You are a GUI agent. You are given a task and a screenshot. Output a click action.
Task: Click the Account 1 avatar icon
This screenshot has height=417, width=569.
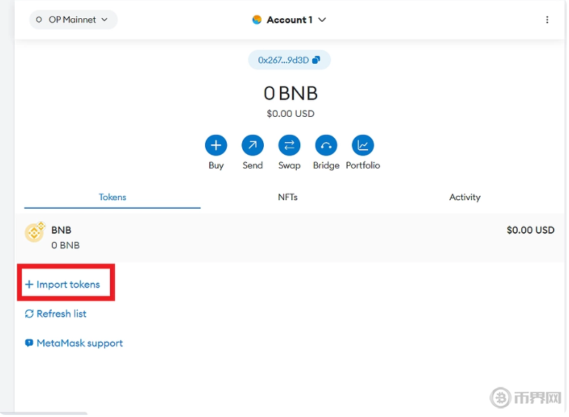point(257,20)
